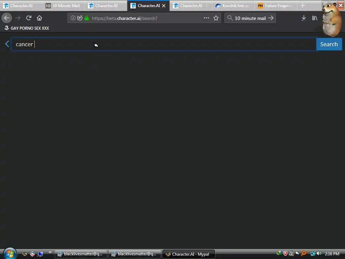345x259 pixels.
Task: Click the blue Search button
Action: click(329, 44)
